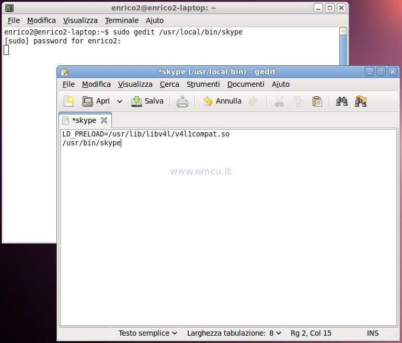Open find with binoculars icon
This screenshot has height=343, width=402.
click(x=342, y=101)
